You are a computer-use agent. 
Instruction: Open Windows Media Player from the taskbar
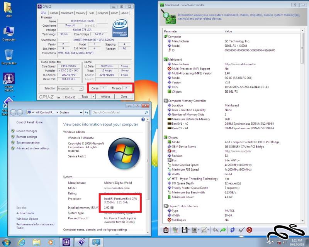[x=51, y=242]
